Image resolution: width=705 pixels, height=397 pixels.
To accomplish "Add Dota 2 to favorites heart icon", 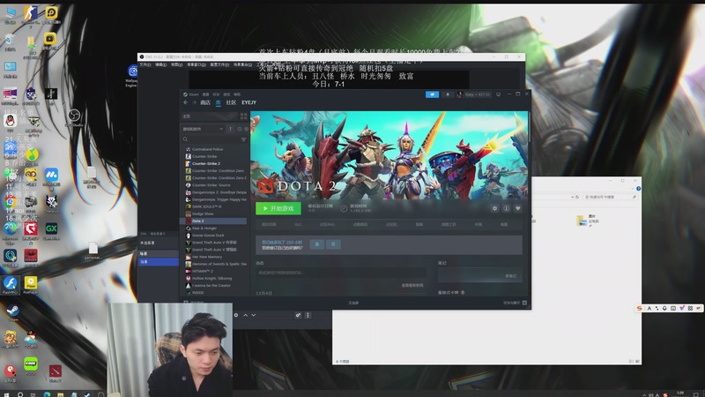I will [x=517, y=208].
